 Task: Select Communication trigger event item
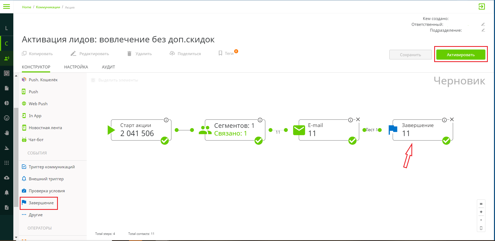click(51, 167)
